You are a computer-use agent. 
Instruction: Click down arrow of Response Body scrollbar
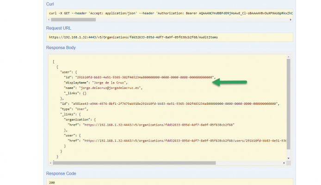pos(289,158)
